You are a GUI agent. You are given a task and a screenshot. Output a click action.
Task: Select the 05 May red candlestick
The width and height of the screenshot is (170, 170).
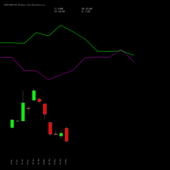point(45,109)
